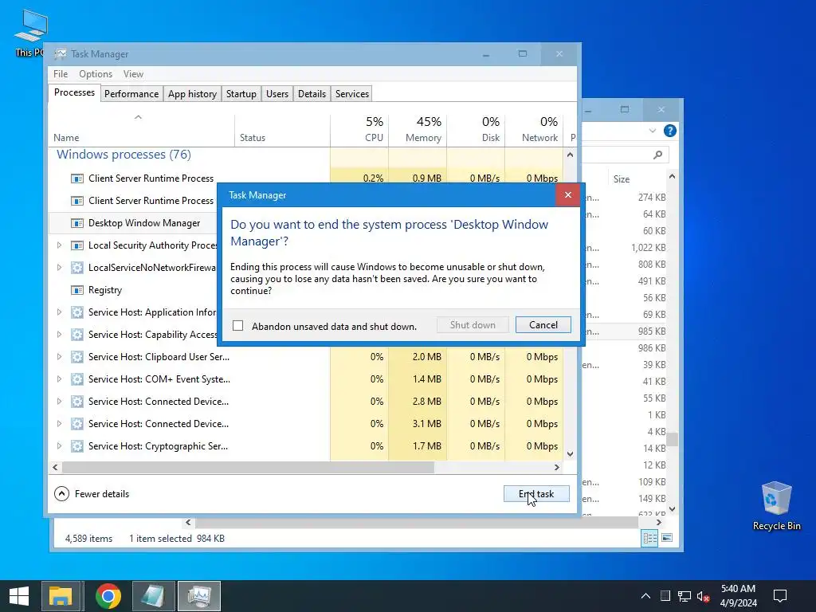
Task: Click LocalServiceNoNetworkFirewall gear icon
Action: [x=77, y=268]
